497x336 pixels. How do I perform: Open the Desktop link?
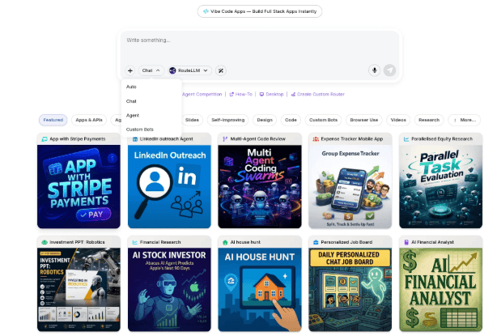point(271,94)
